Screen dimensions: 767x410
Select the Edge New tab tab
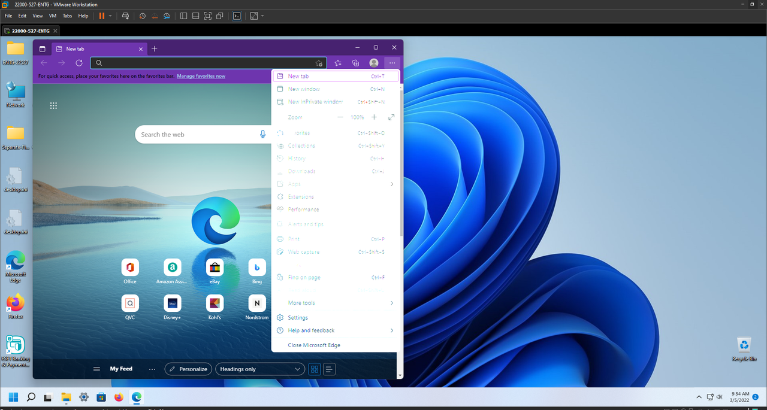click(99, 48)
